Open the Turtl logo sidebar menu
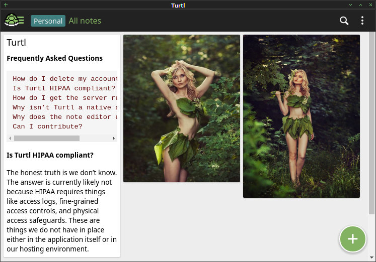This screenshot has width=376, height=262. click(x=14, y=20)
